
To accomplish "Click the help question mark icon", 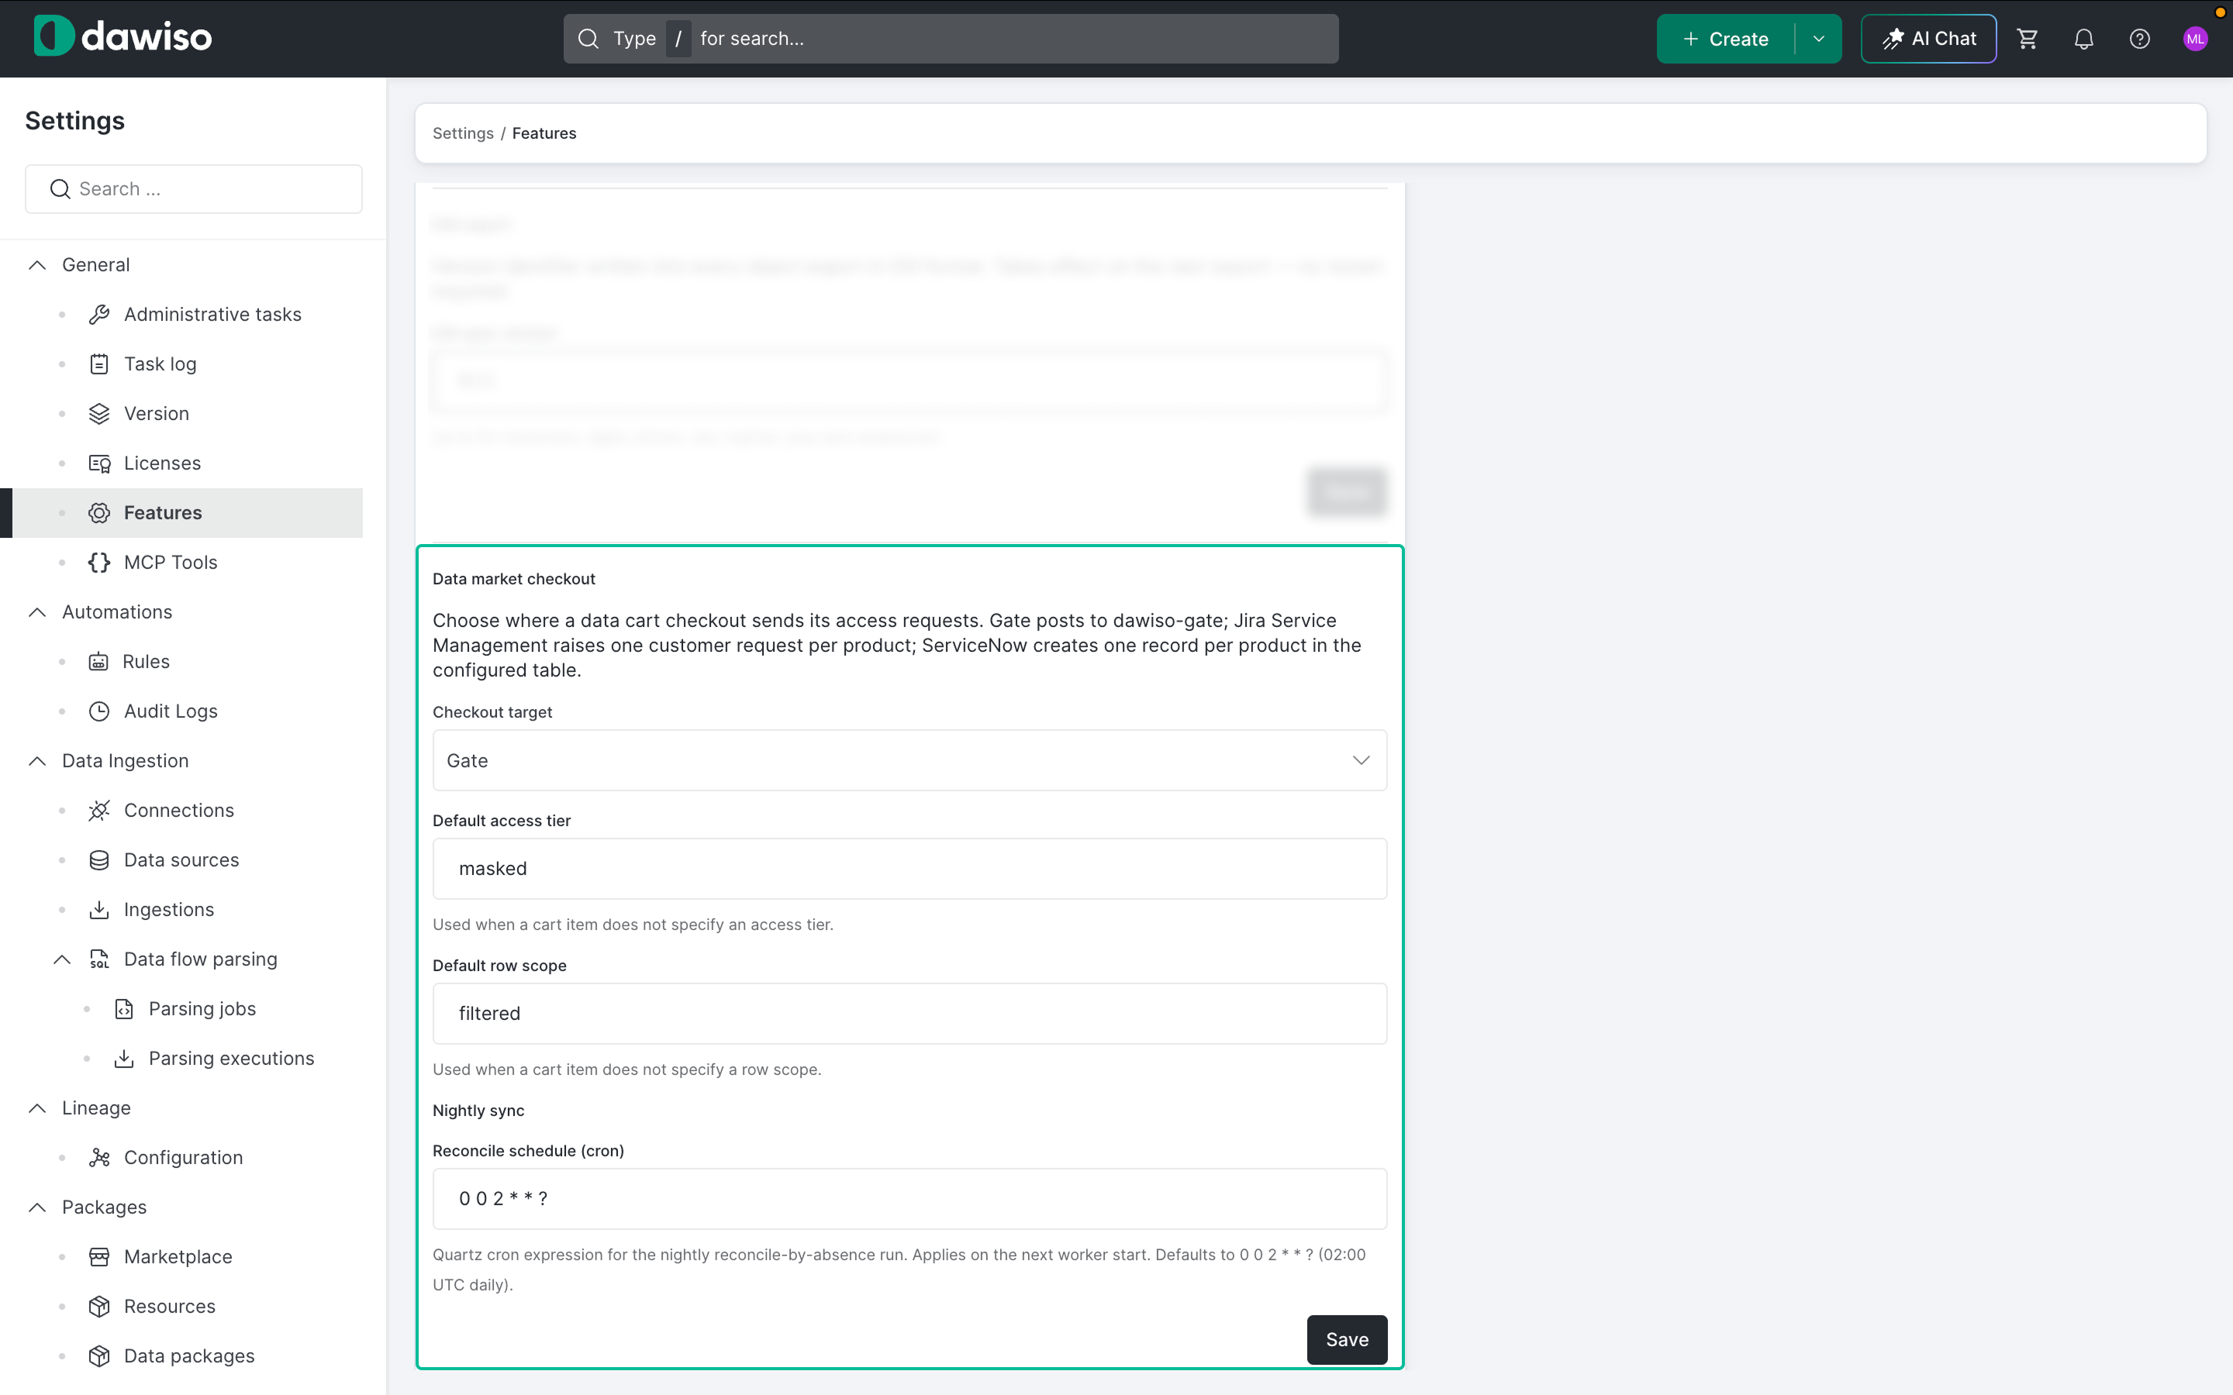I will point(2140,39).
